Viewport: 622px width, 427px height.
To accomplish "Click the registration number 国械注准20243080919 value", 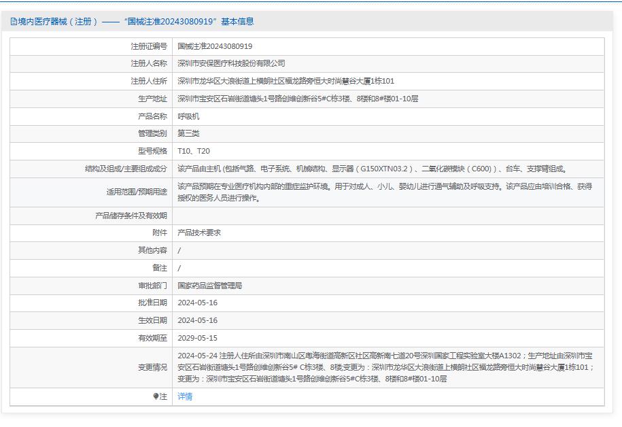I will coord(215,46).
